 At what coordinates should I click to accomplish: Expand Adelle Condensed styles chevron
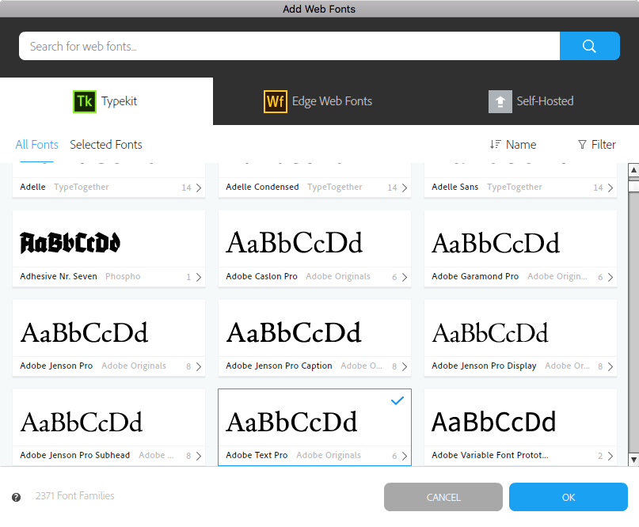point(405,188)
